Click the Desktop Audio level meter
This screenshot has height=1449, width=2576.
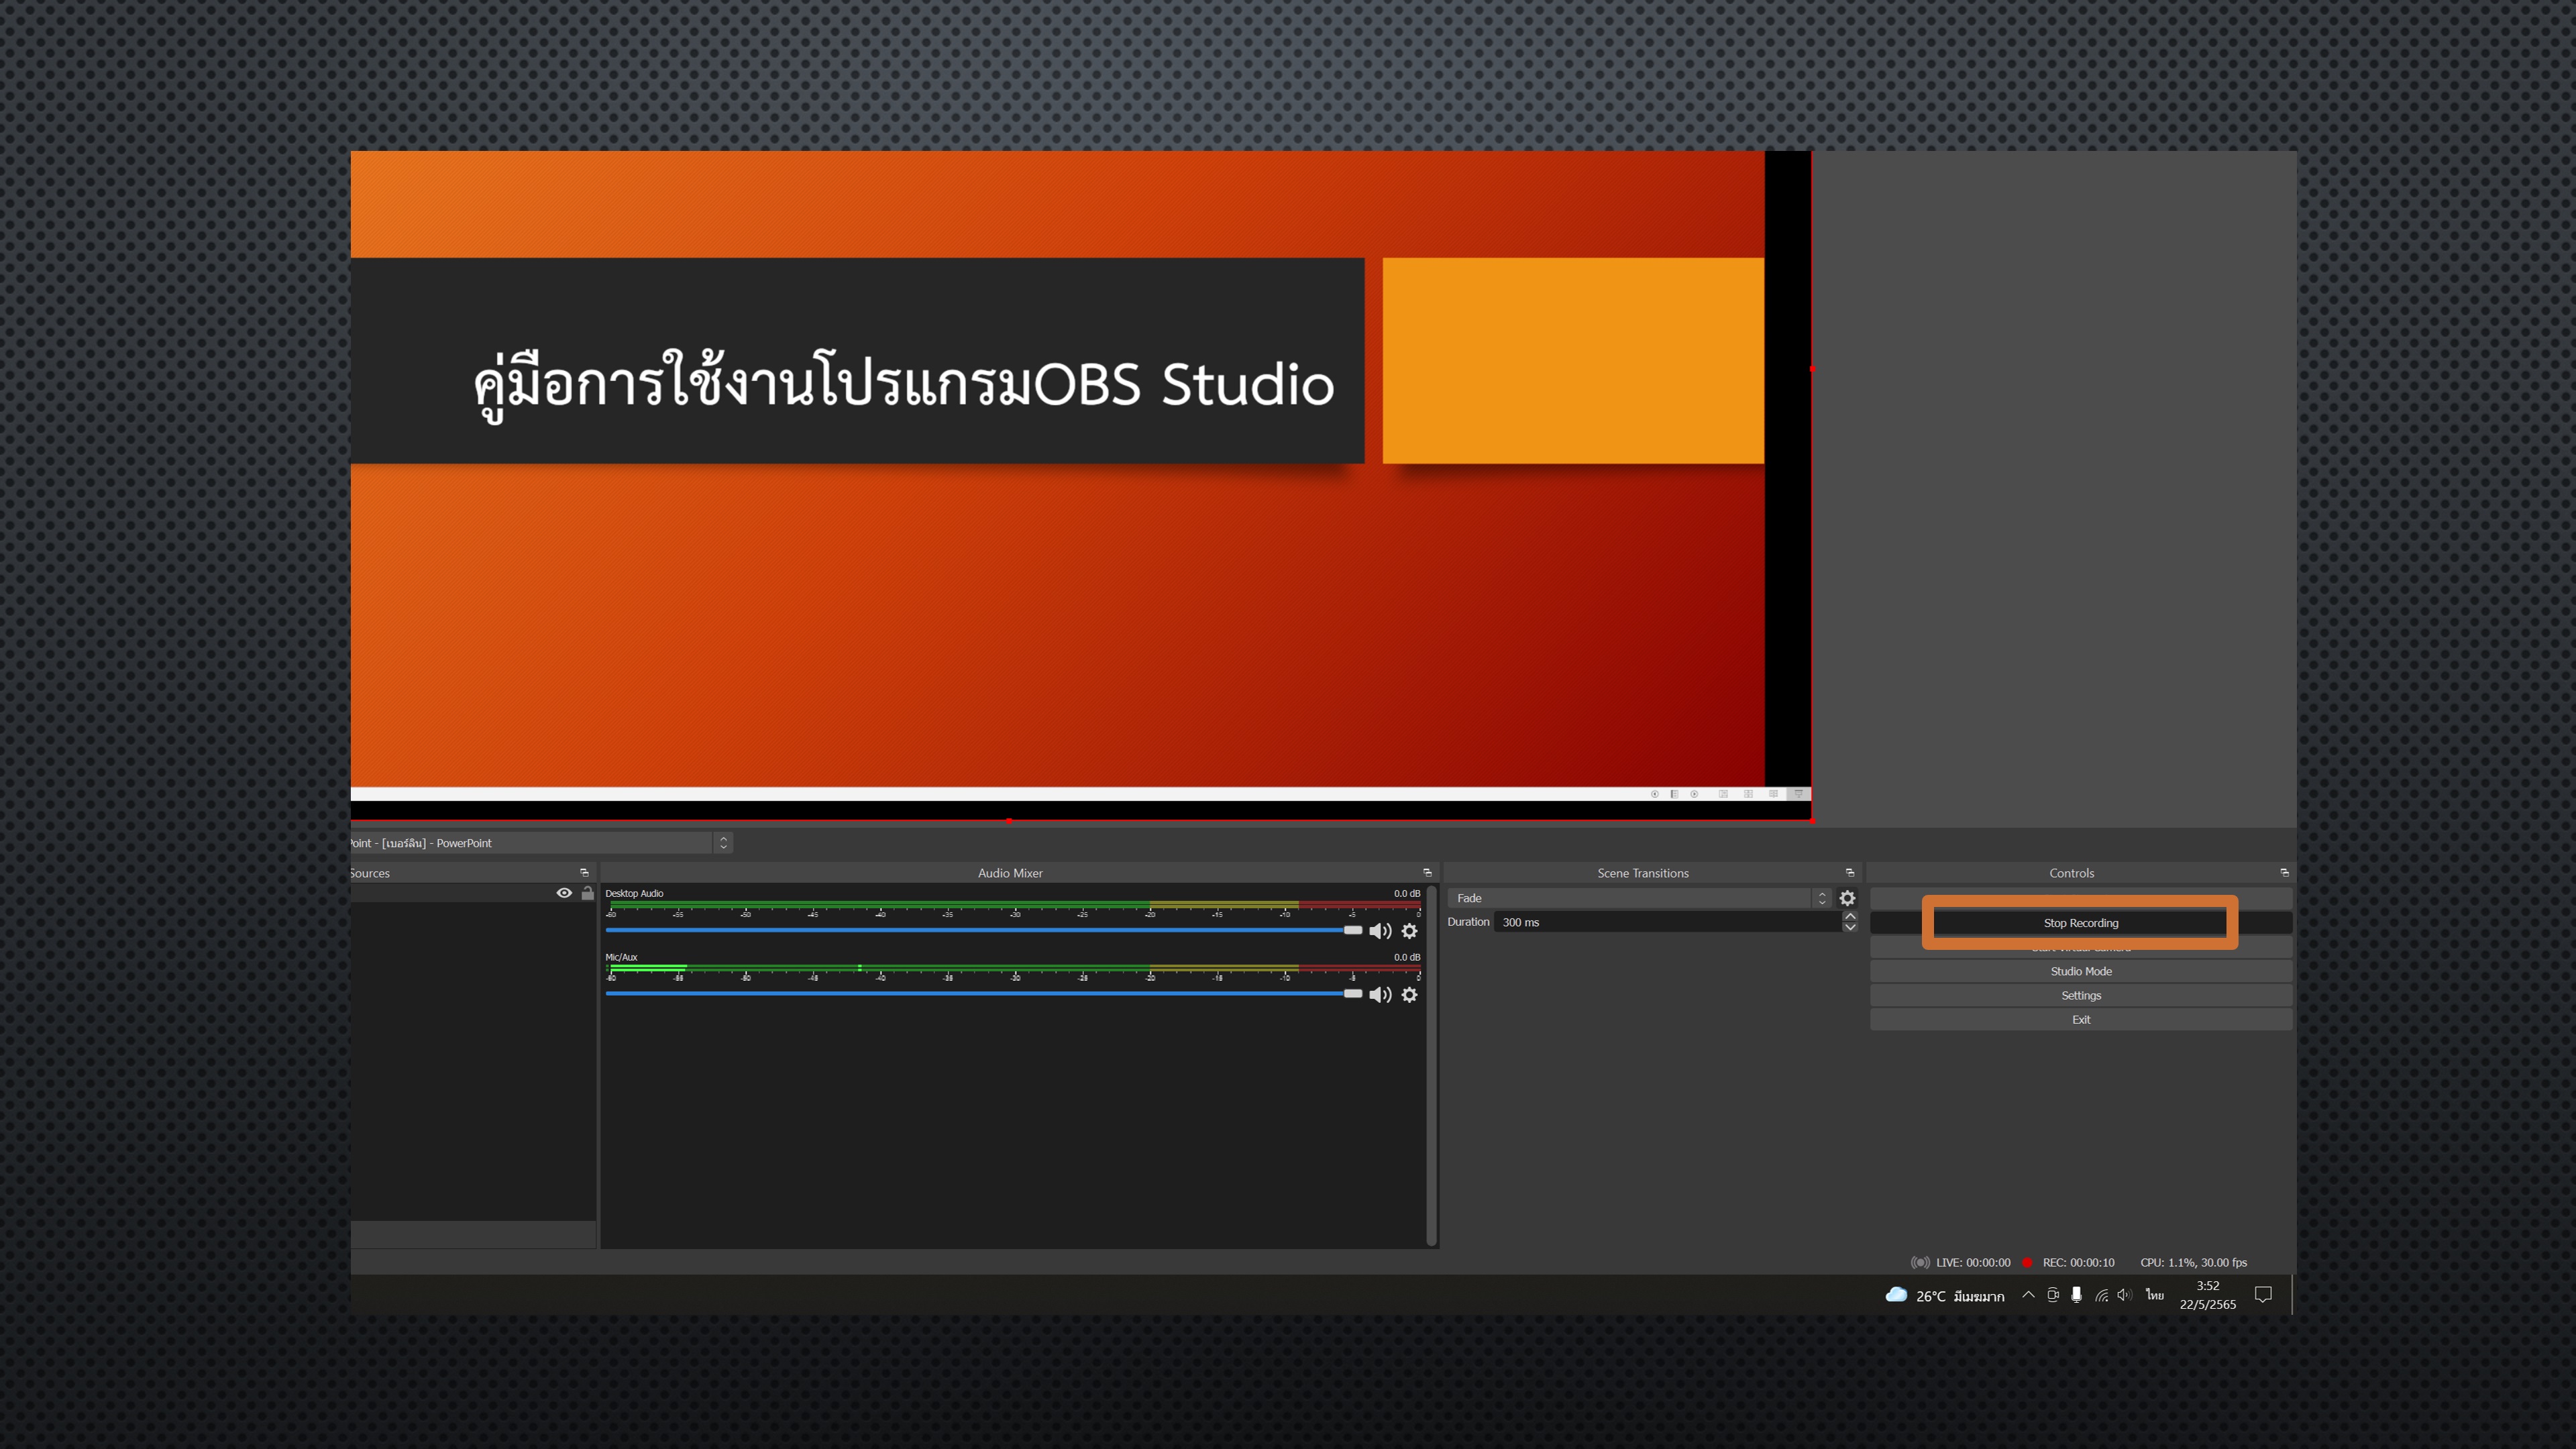pos(1014,905)
